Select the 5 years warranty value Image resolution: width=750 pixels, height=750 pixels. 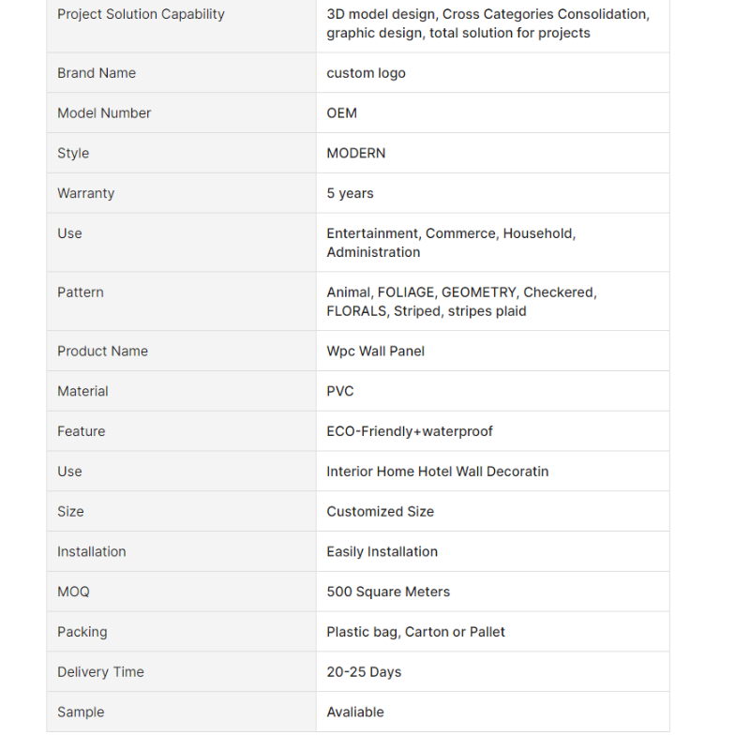(350, 193)
